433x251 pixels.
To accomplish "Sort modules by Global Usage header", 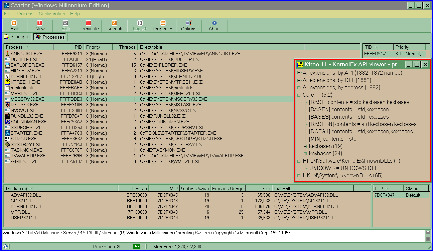I will point(195,188).
